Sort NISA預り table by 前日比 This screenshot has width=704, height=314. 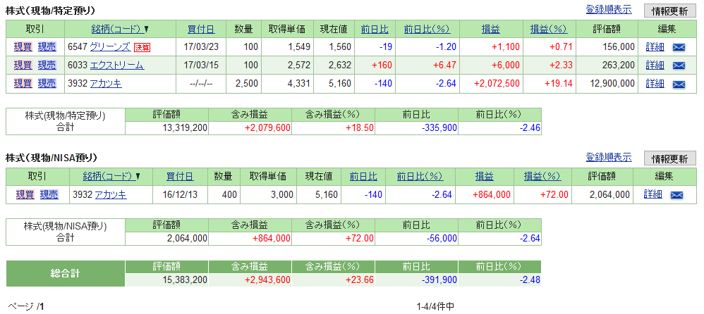pyautogui.click(x=364, y=177)
